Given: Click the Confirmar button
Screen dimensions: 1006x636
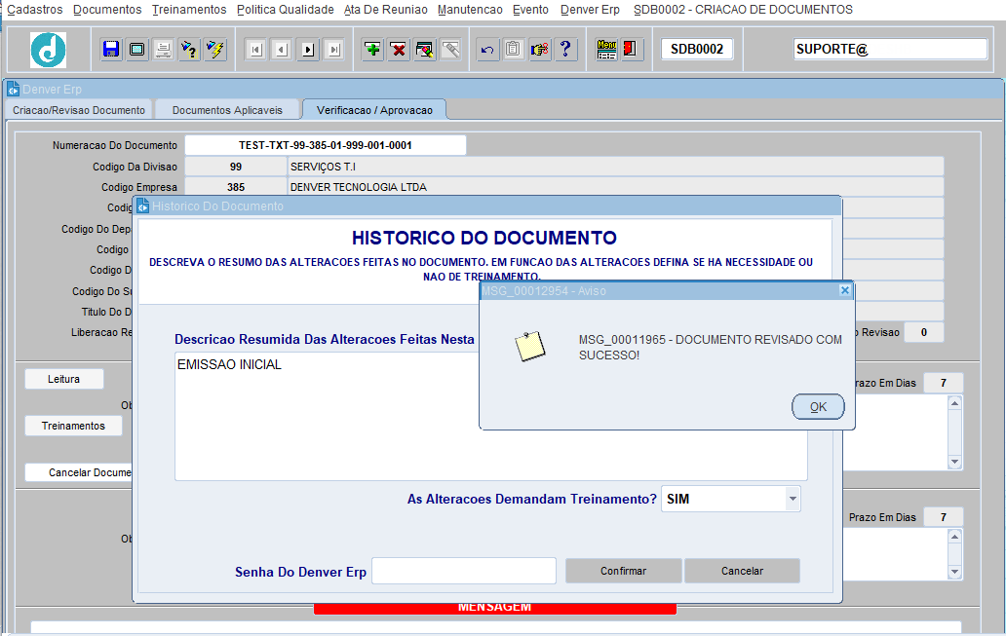Looking at the screenshot, I should (x=623, y=571).
